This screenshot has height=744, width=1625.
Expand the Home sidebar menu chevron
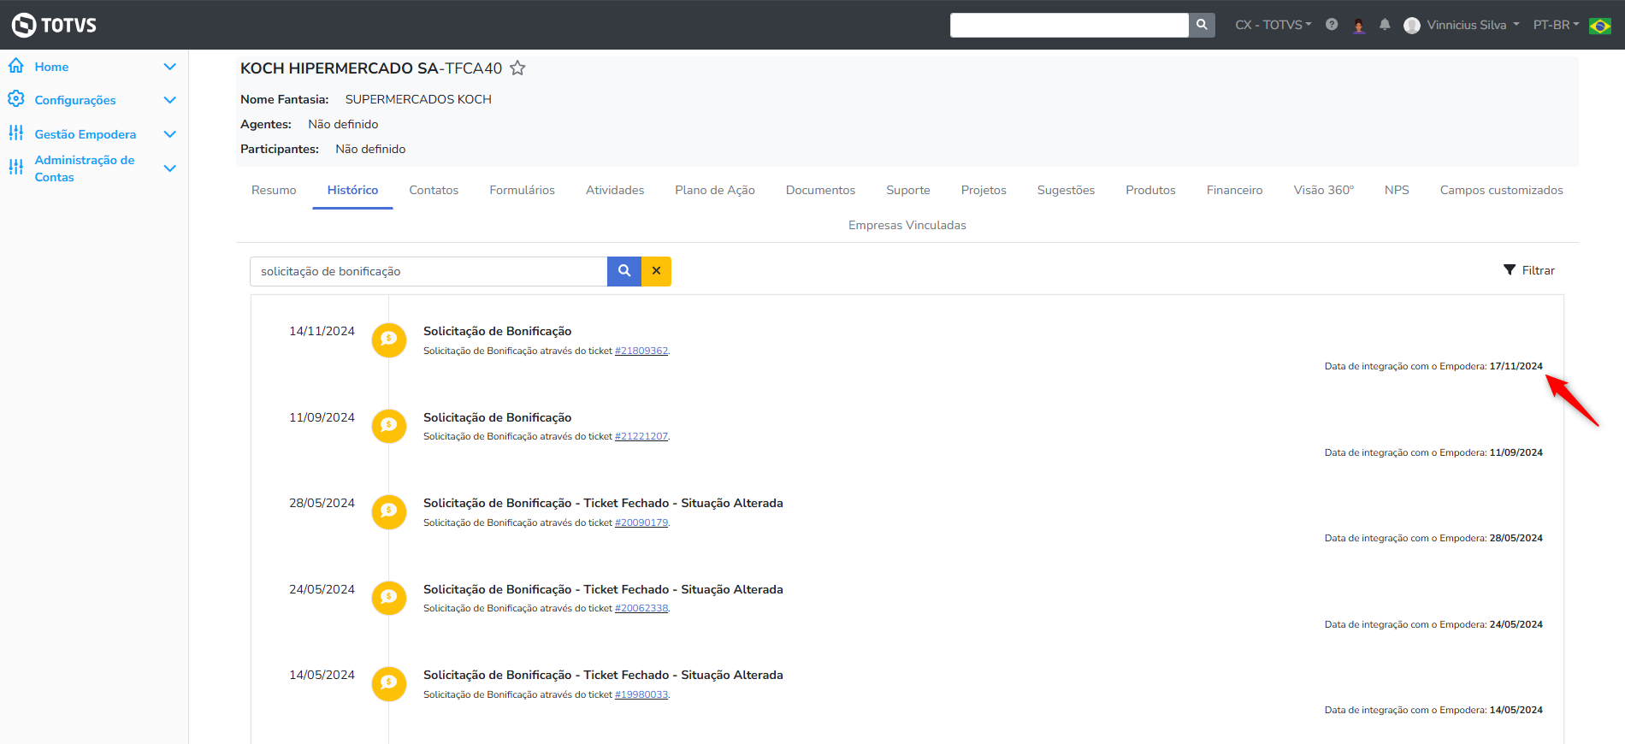(x=170, y=67)
